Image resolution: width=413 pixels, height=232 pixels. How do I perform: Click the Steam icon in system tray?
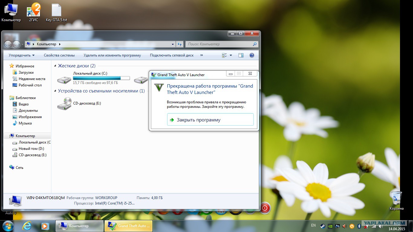pos(323,226)
